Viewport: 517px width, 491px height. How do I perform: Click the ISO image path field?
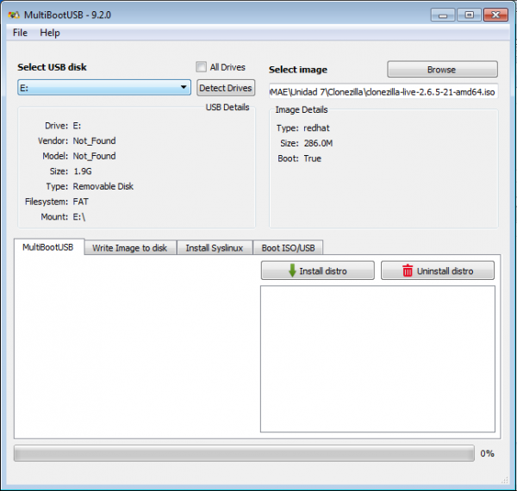[383, 91]
